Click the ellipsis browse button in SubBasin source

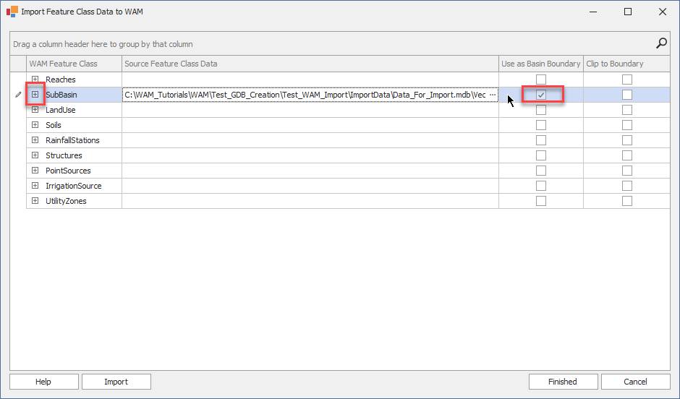(493, 95)
